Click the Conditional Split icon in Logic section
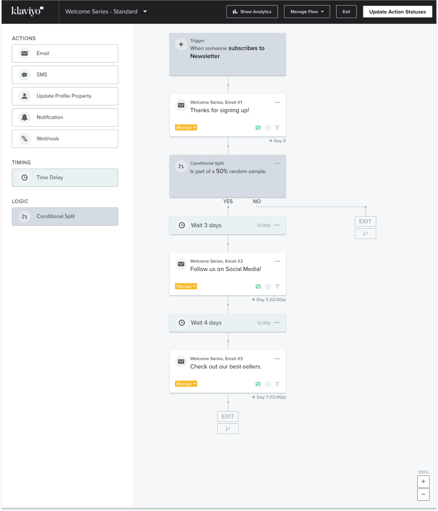The width and height of the screenshot is (438, 511). [24, 216]
